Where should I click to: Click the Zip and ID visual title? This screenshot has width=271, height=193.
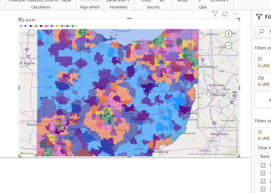coord(27,20)
